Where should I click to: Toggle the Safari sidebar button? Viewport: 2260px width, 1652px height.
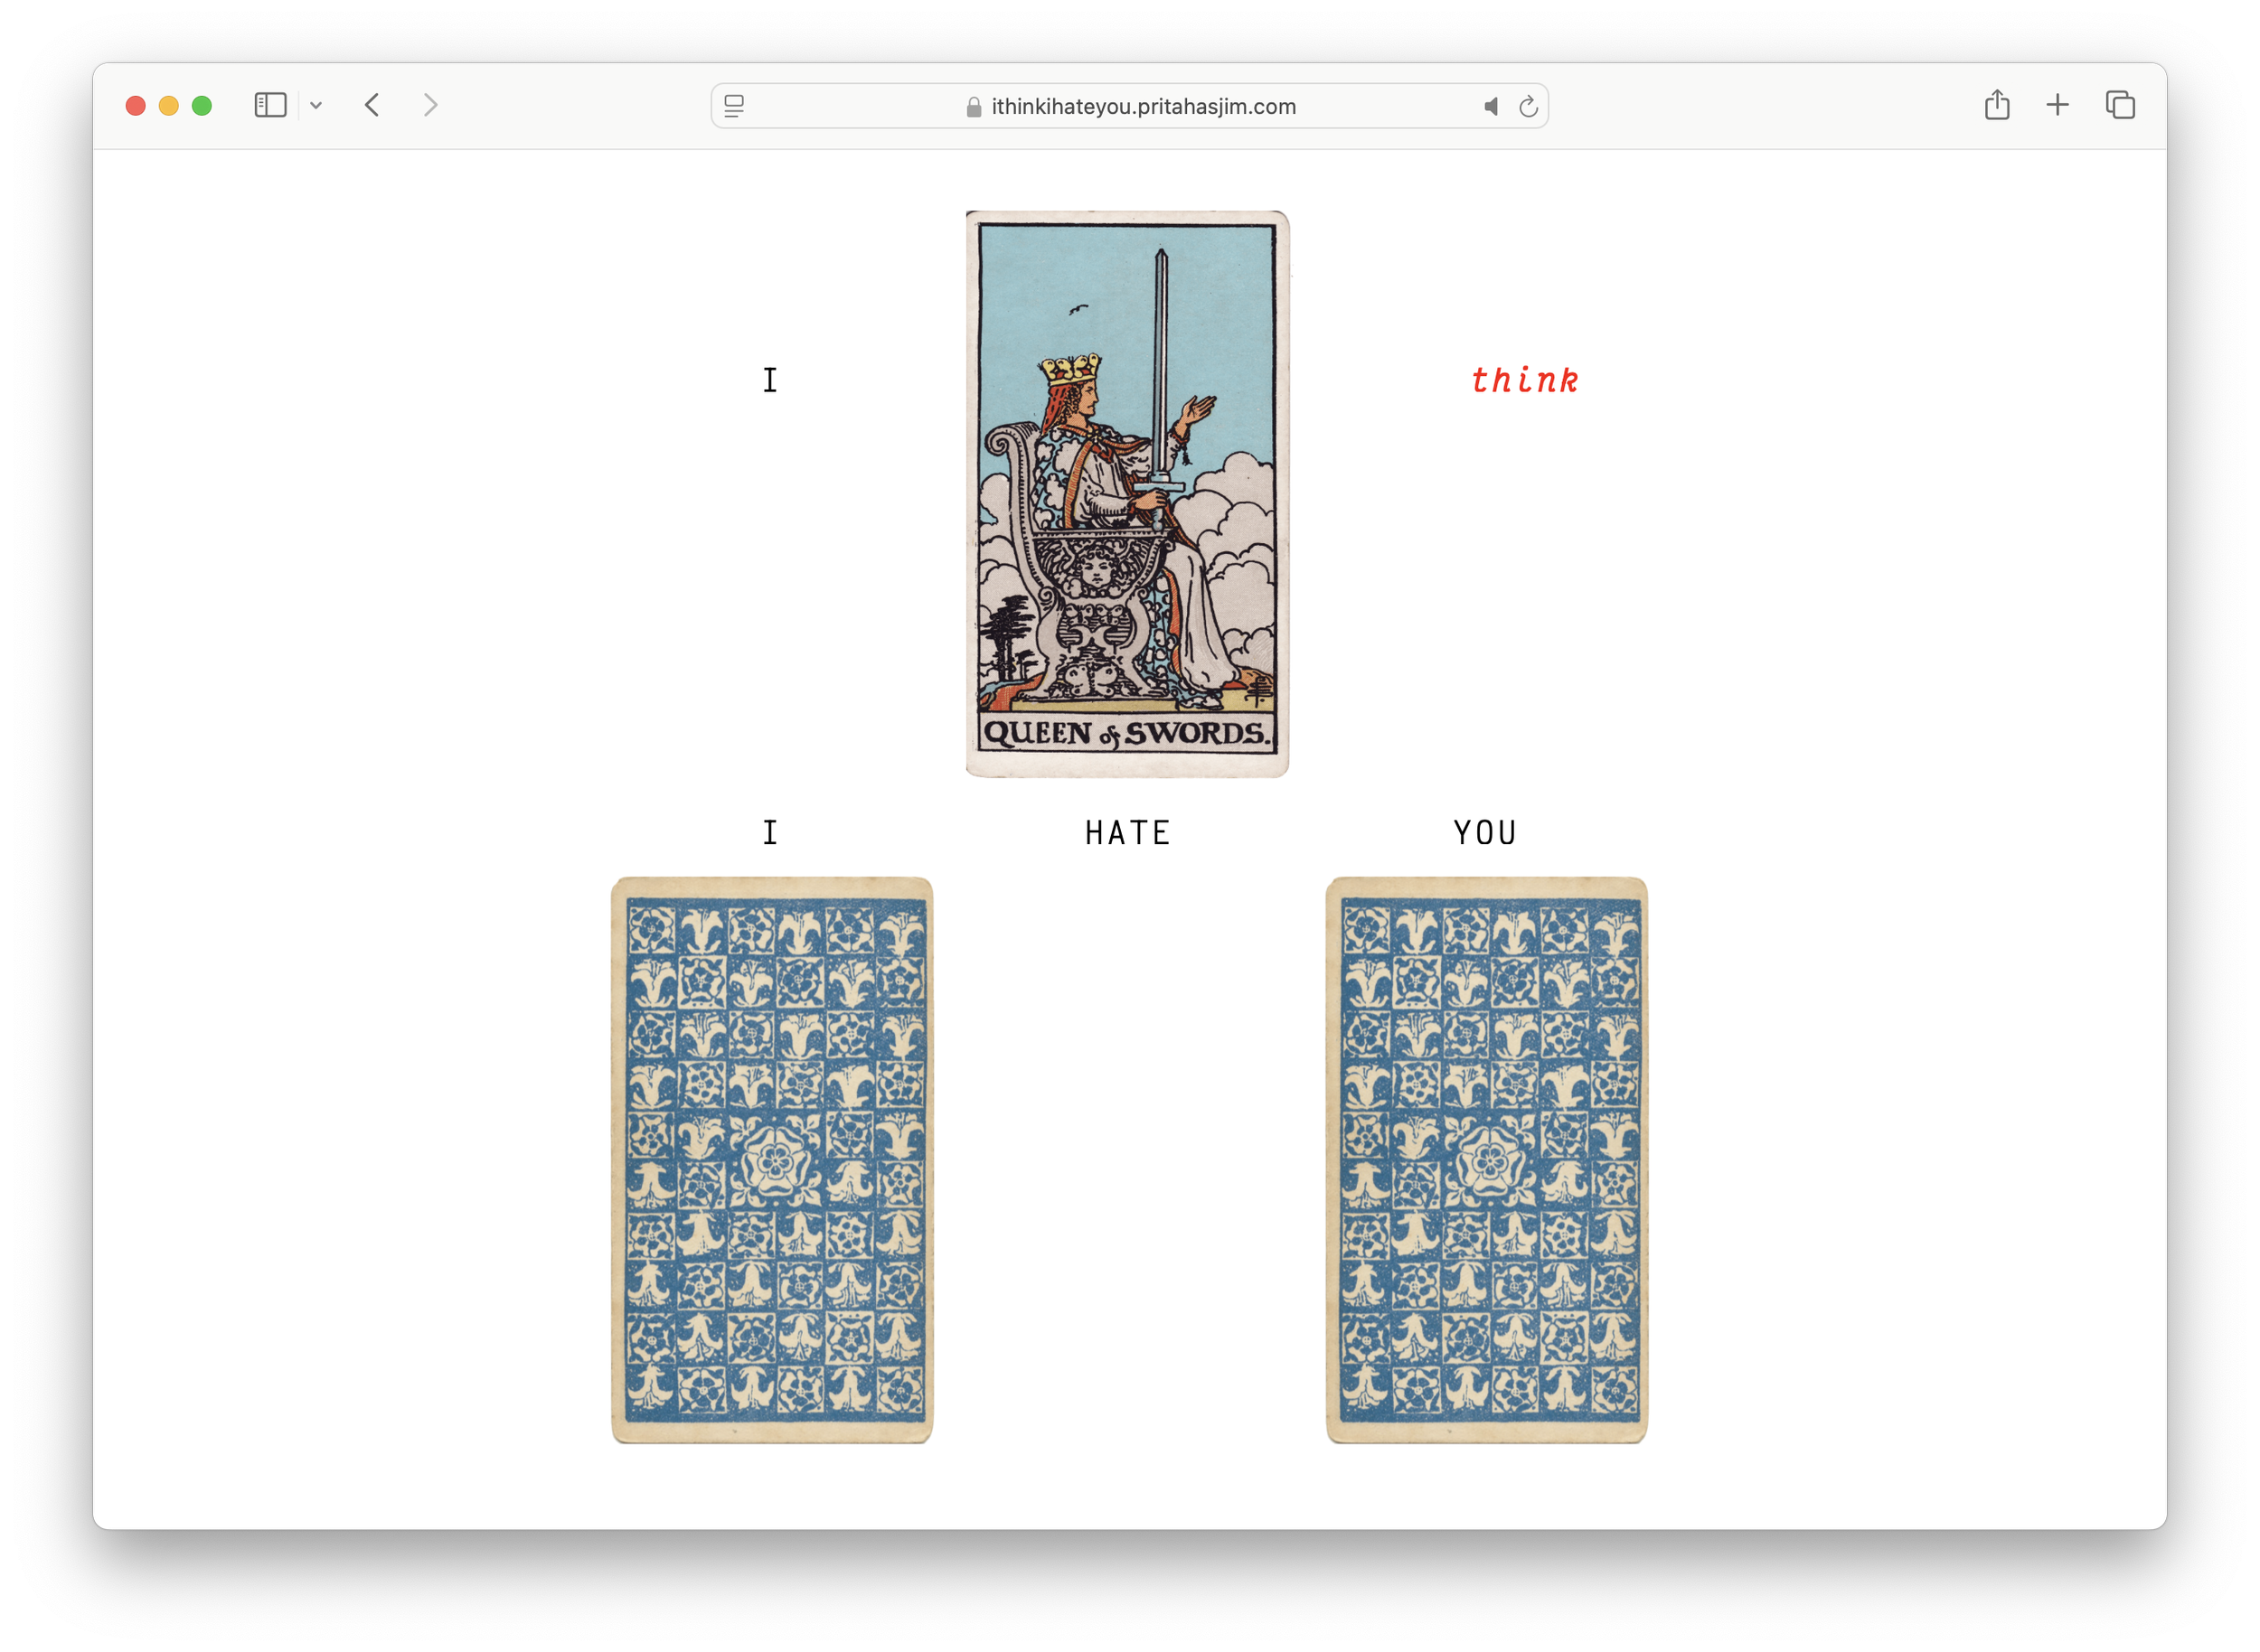click(x=270, y=105)
